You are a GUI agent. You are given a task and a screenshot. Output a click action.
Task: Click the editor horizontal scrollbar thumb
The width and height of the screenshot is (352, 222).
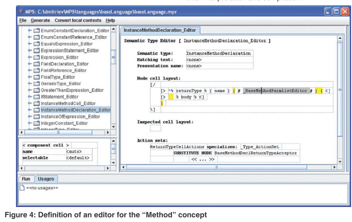click(217, 167)
